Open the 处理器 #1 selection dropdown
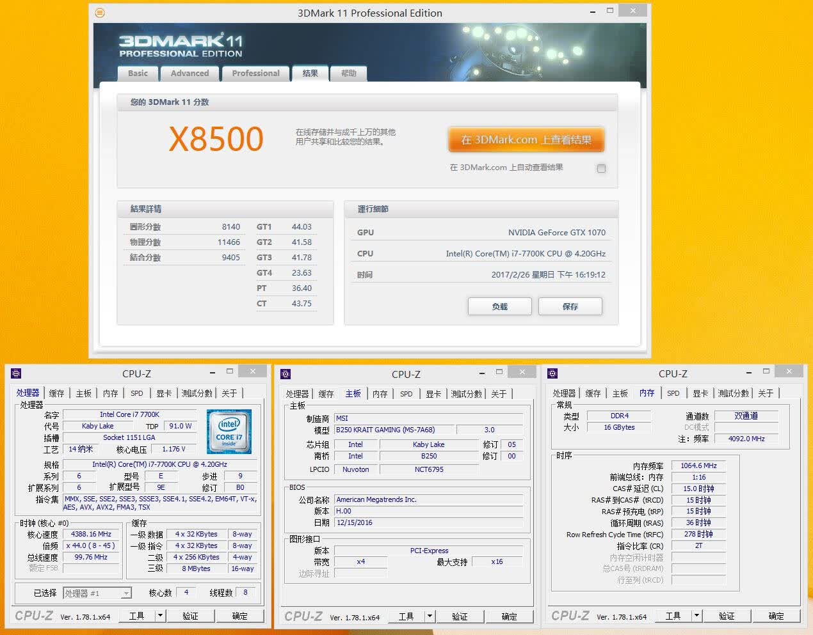Viewport: 813px width, 635px height. [x=97, y=593]
